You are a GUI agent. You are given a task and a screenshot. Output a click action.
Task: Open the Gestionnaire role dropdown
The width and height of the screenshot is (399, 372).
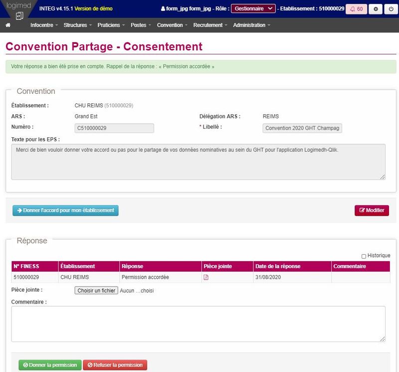(253, 8)
